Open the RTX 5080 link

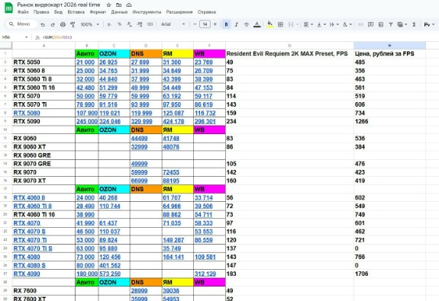27,113
